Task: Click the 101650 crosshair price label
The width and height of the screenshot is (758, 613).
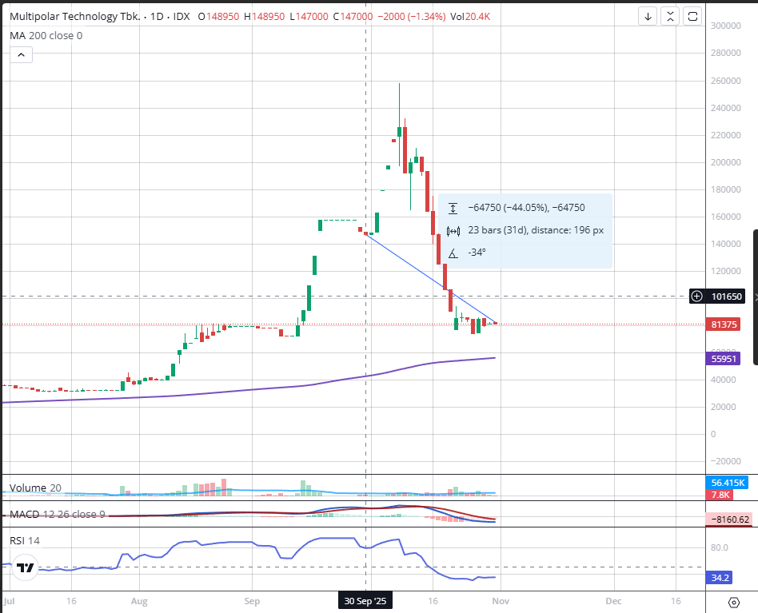Action: click(726, 297)
